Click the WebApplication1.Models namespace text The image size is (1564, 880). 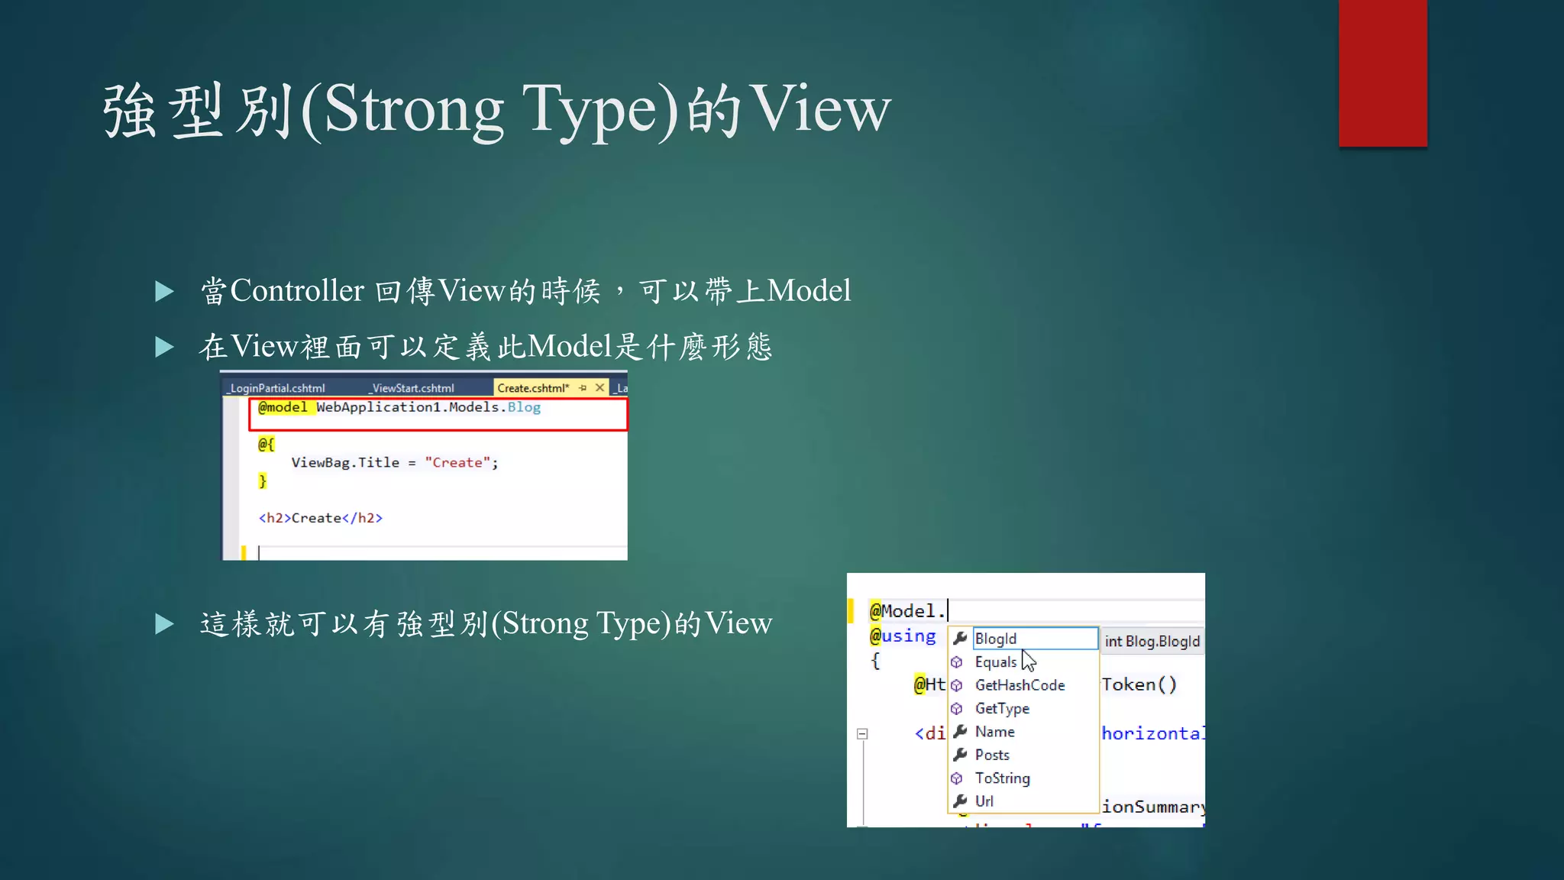[x=408, y=407]
